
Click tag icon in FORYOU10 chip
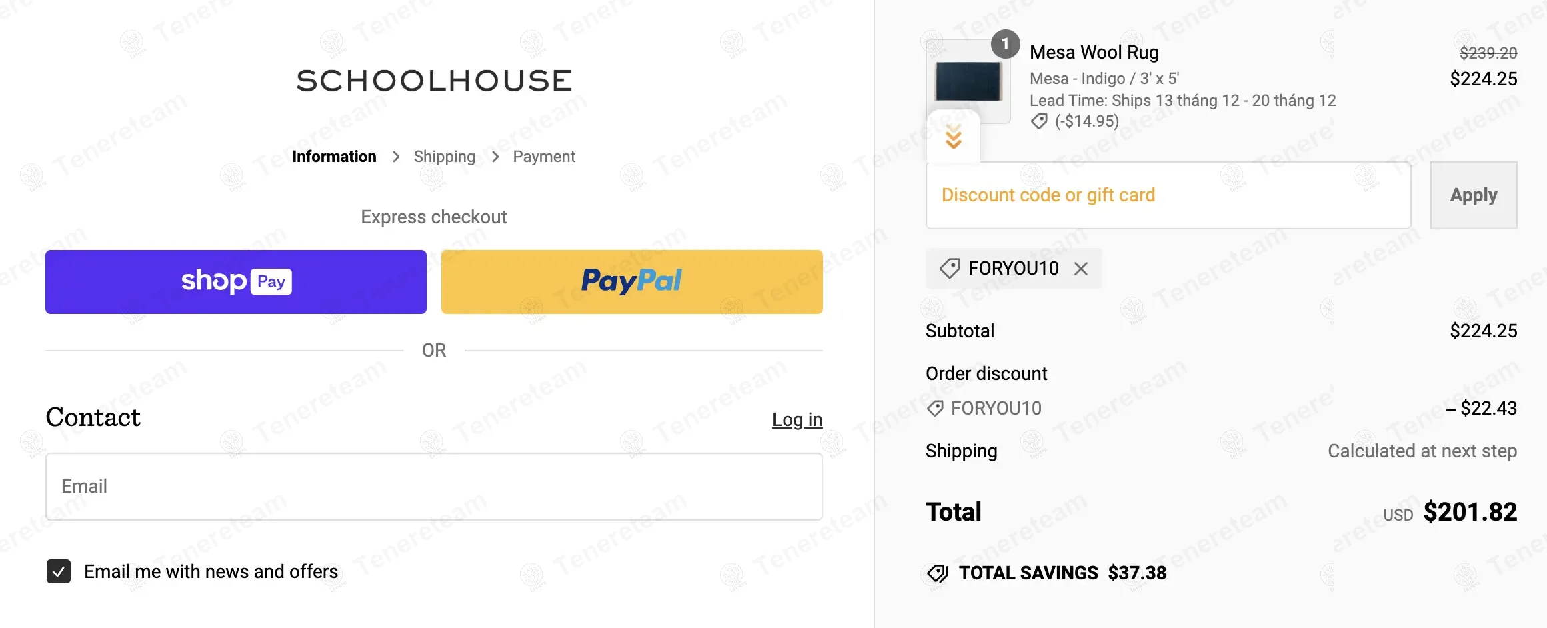click(950, 269)
